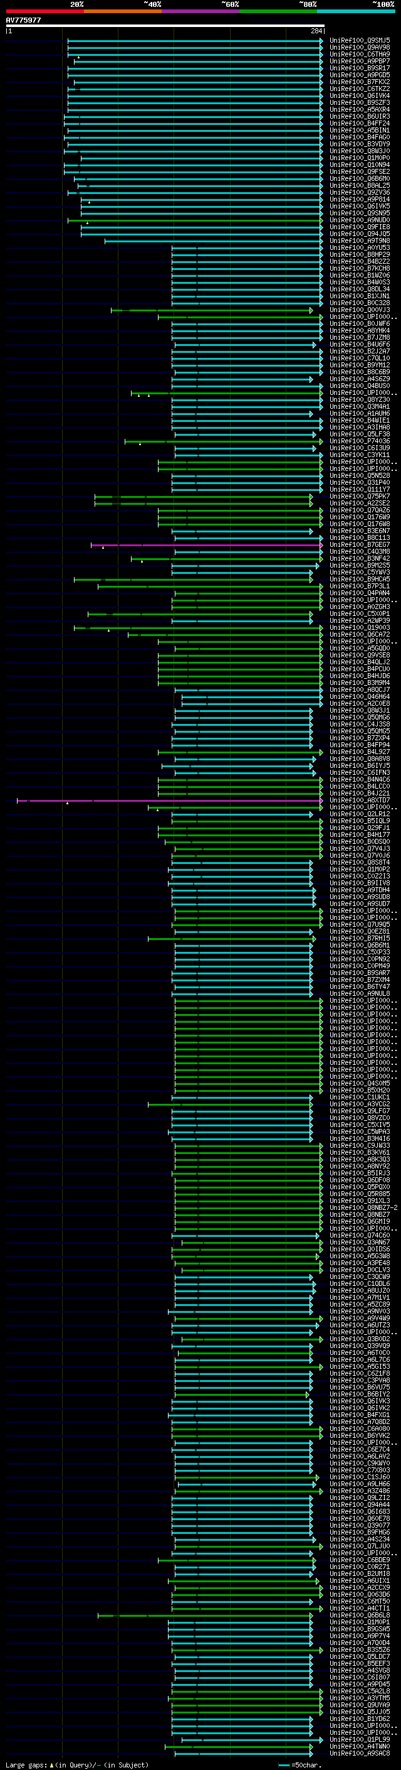The image size is (401, 1770).
Task: Select the UniRef100_A9NUD0 label
Action: pyautogui.click(x=360, y=220)
